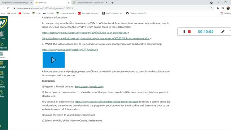This screenshot has width=231, height=130.
Task: Open the media control icon in toolbar
Action: (223, 8)
